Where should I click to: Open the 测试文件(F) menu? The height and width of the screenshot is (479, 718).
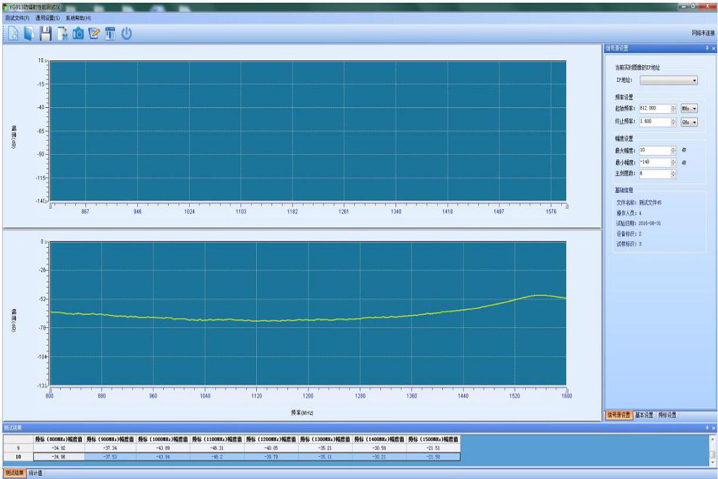(x=17, y=18)
